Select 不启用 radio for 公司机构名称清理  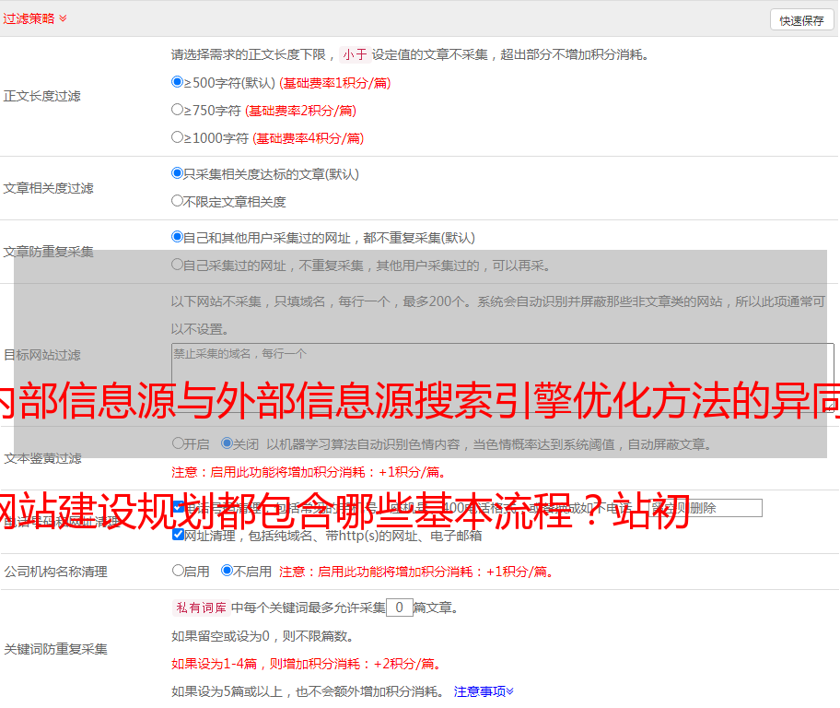(x=227, y=570)
